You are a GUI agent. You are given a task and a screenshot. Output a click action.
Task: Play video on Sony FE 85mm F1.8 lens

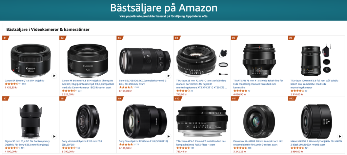click(x=168, y=136)
